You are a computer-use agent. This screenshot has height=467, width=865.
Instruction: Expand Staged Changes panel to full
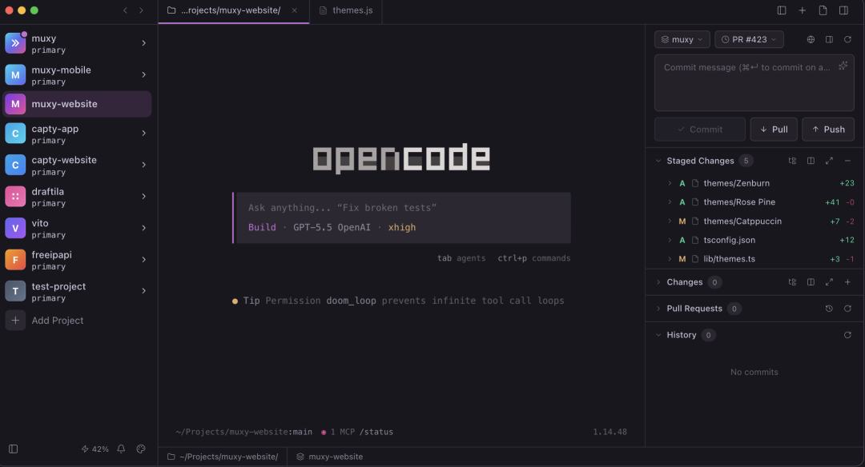[x=829, y=161]
